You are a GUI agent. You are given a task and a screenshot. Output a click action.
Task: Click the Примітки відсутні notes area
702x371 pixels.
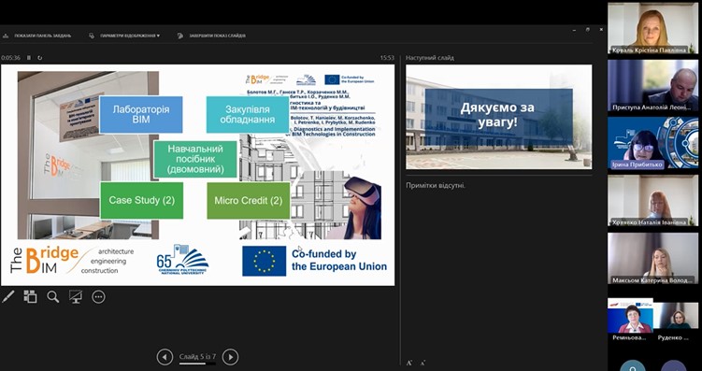click(436, 185)
